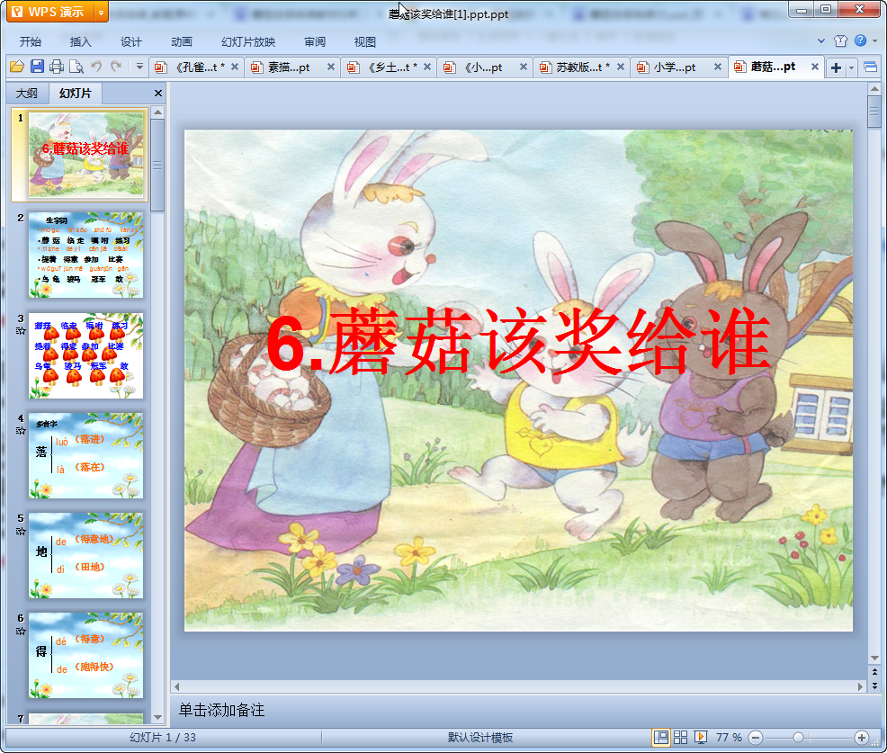Click thumbnail panel scroll up arrow
The height and width of the screenshot is (753, 887).
(157, 112)
